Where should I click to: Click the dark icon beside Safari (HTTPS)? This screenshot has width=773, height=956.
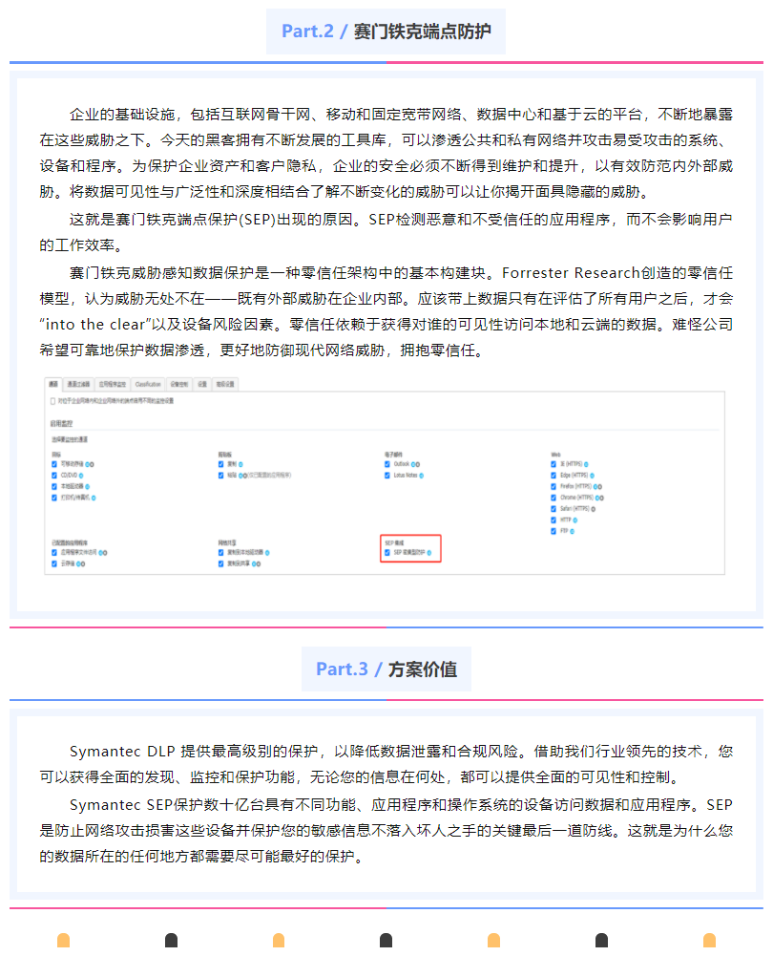594,509
